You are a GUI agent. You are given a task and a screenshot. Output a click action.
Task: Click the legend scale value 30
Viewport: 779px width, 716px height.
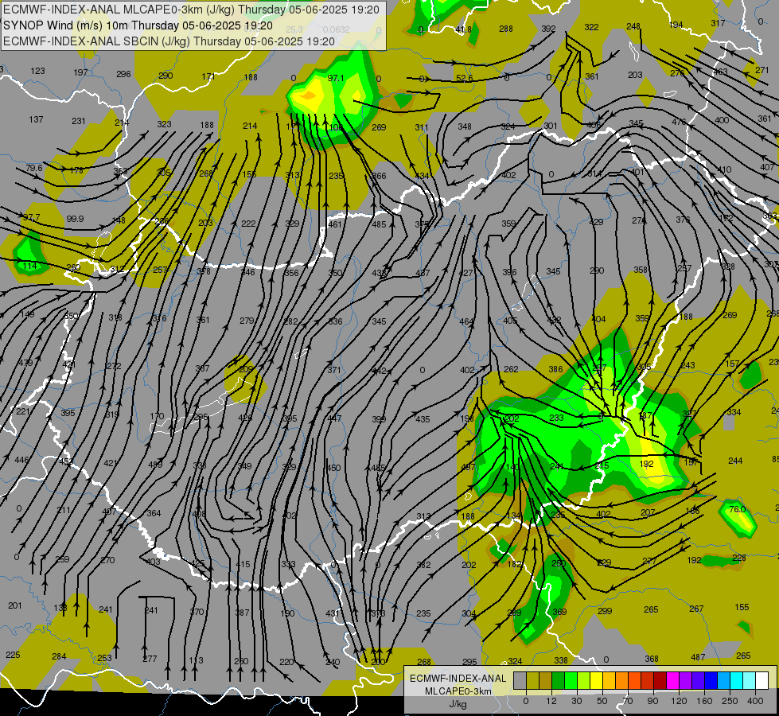tap(576, 701)
